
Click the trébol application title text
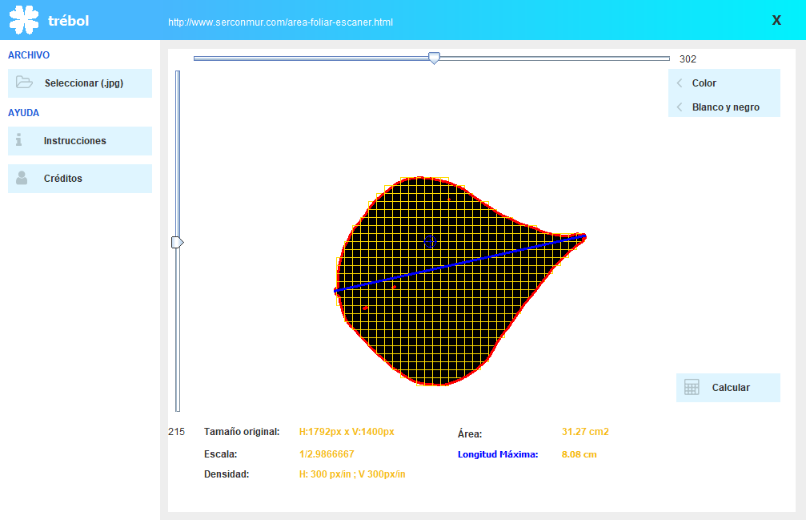pos(68,21)
